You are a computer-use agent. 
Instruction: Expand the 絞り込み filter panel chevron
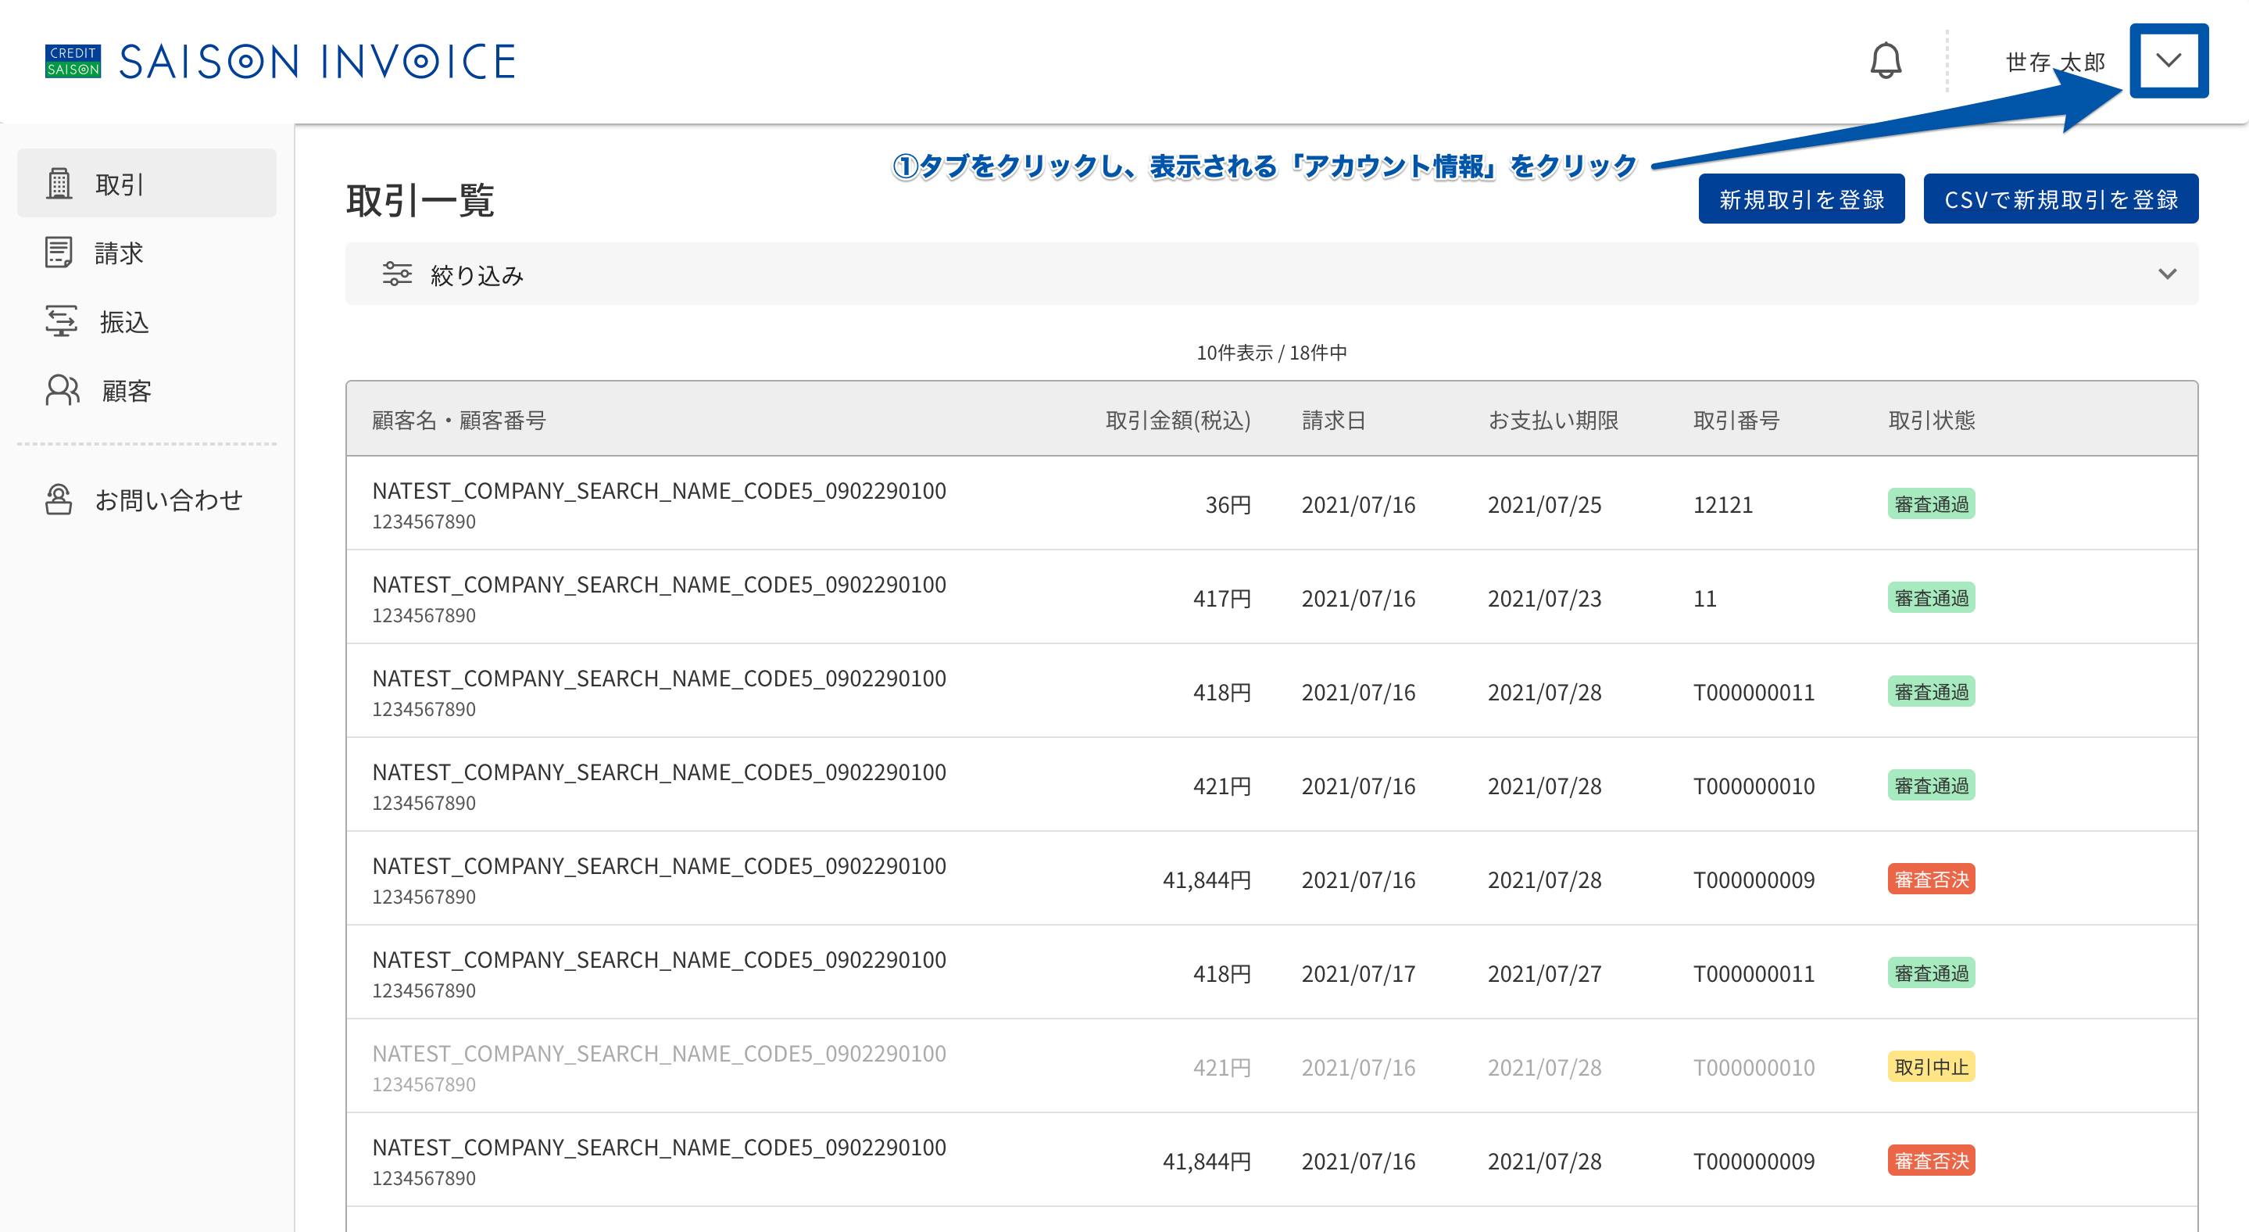click(2167, 274)
